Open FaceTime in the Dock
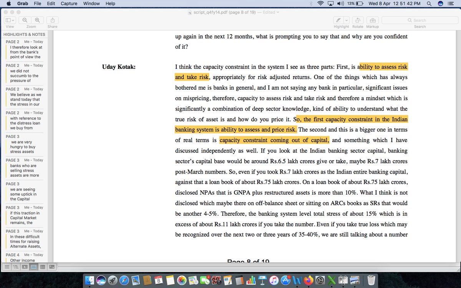Image resolution: width=461 pixels, height=288 pixels. (x=205, y=280)
